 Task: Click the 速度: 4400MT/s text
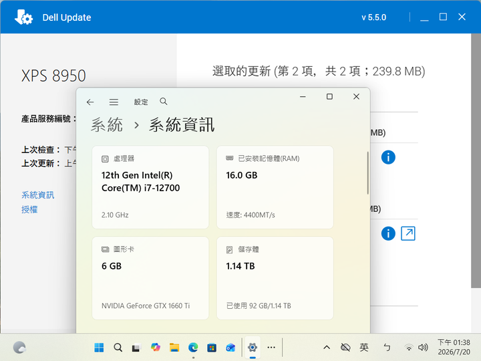[251, 215]
